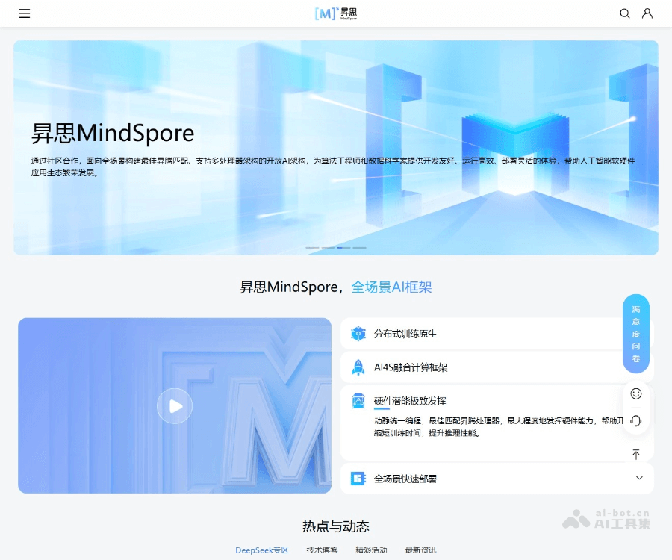Image resolution: width=672 pixels, height=560 pixels.
Task: Click the headset customer service icon
Action: click(635, 421)
